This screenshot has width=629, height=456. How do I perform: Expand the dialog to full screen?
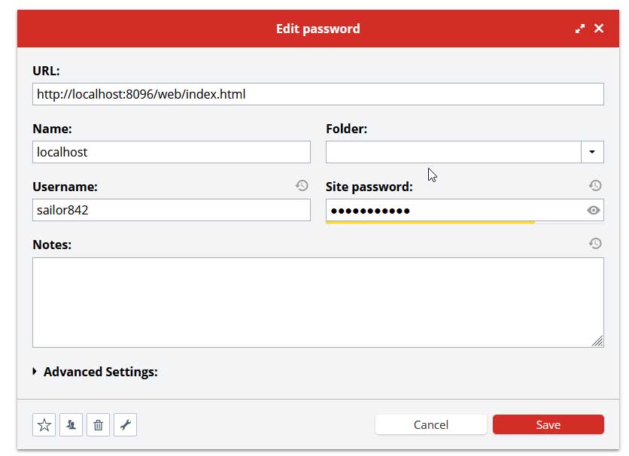[x=579, y=29]
